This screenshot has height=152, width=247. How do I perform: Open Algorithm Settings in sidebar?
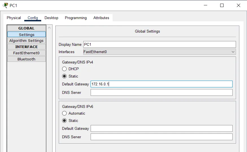click(27, 41)
